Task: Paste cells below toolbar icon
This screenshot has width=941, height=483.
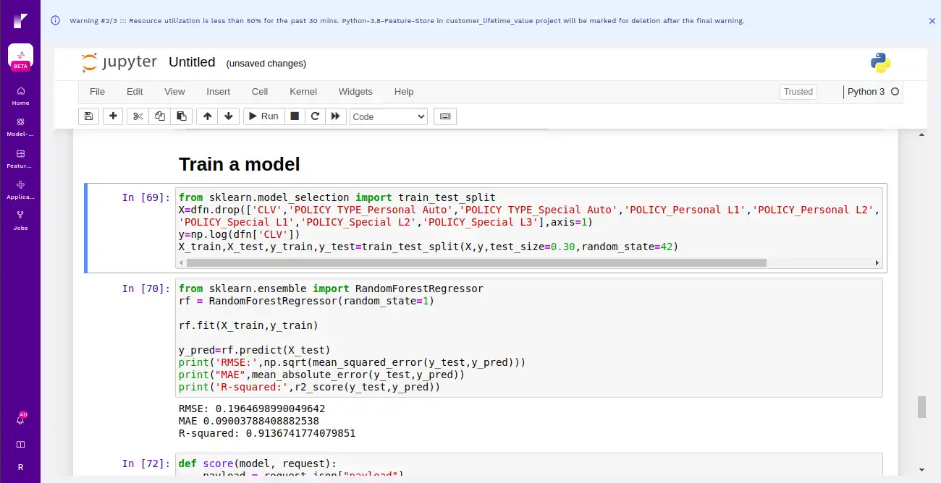Action: tap(182, 116)
